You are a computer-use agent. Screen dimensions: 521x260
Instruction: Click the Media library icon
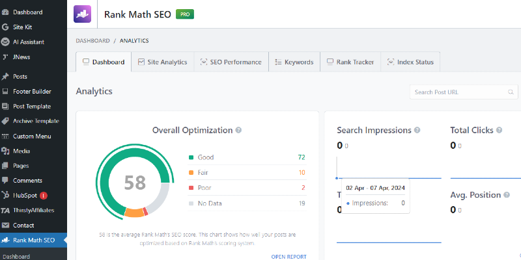pyautogui.click(x=5, y=151)
